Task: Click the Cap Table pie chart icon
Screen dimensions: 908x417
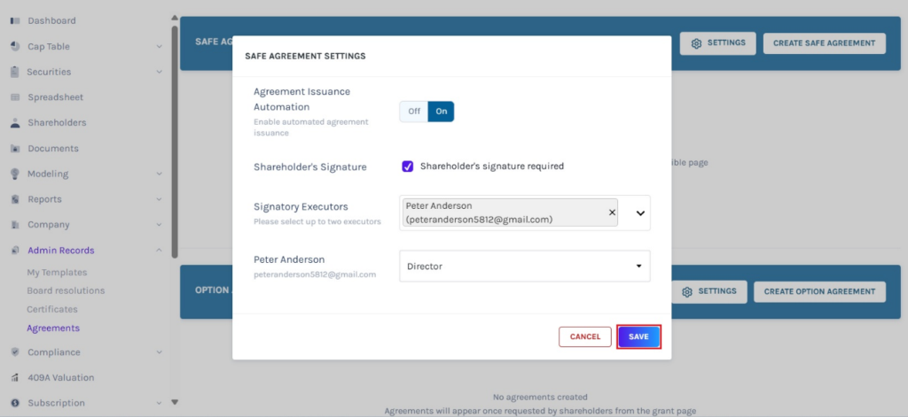Action: (x=15, y=46)
